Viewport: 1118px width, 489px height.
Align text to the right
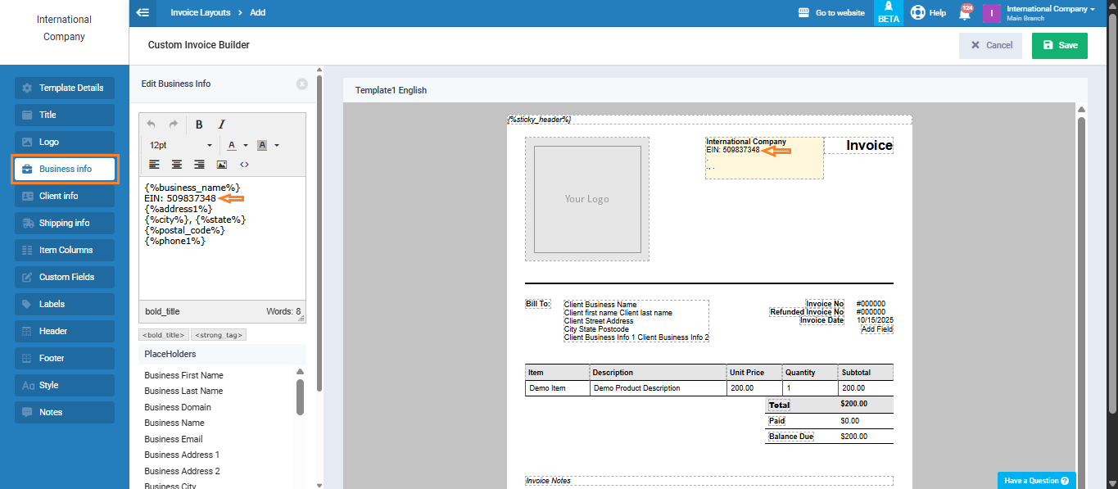coord(199,165)
